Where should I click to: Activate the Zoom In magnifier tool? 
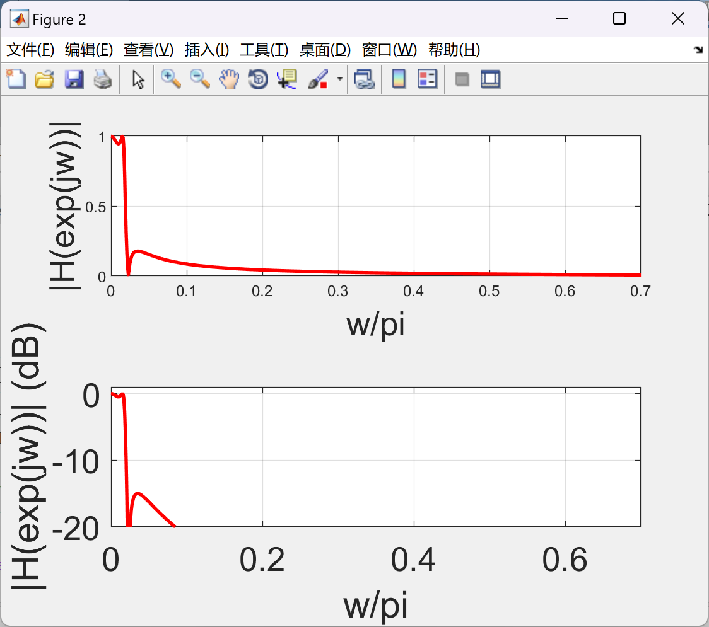point(170,79)
